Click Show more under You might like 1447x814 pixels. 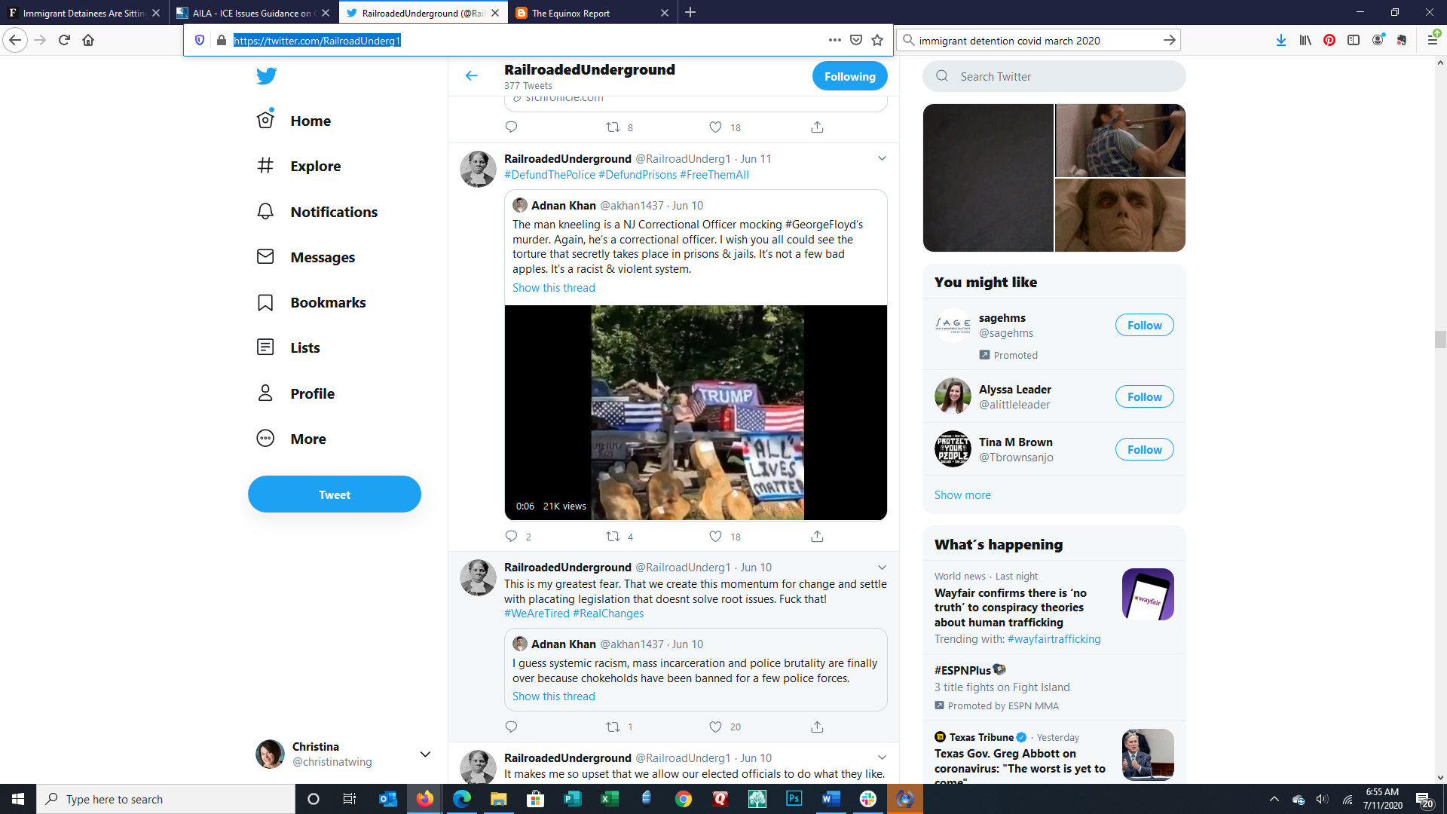click(x=962, y=494)
